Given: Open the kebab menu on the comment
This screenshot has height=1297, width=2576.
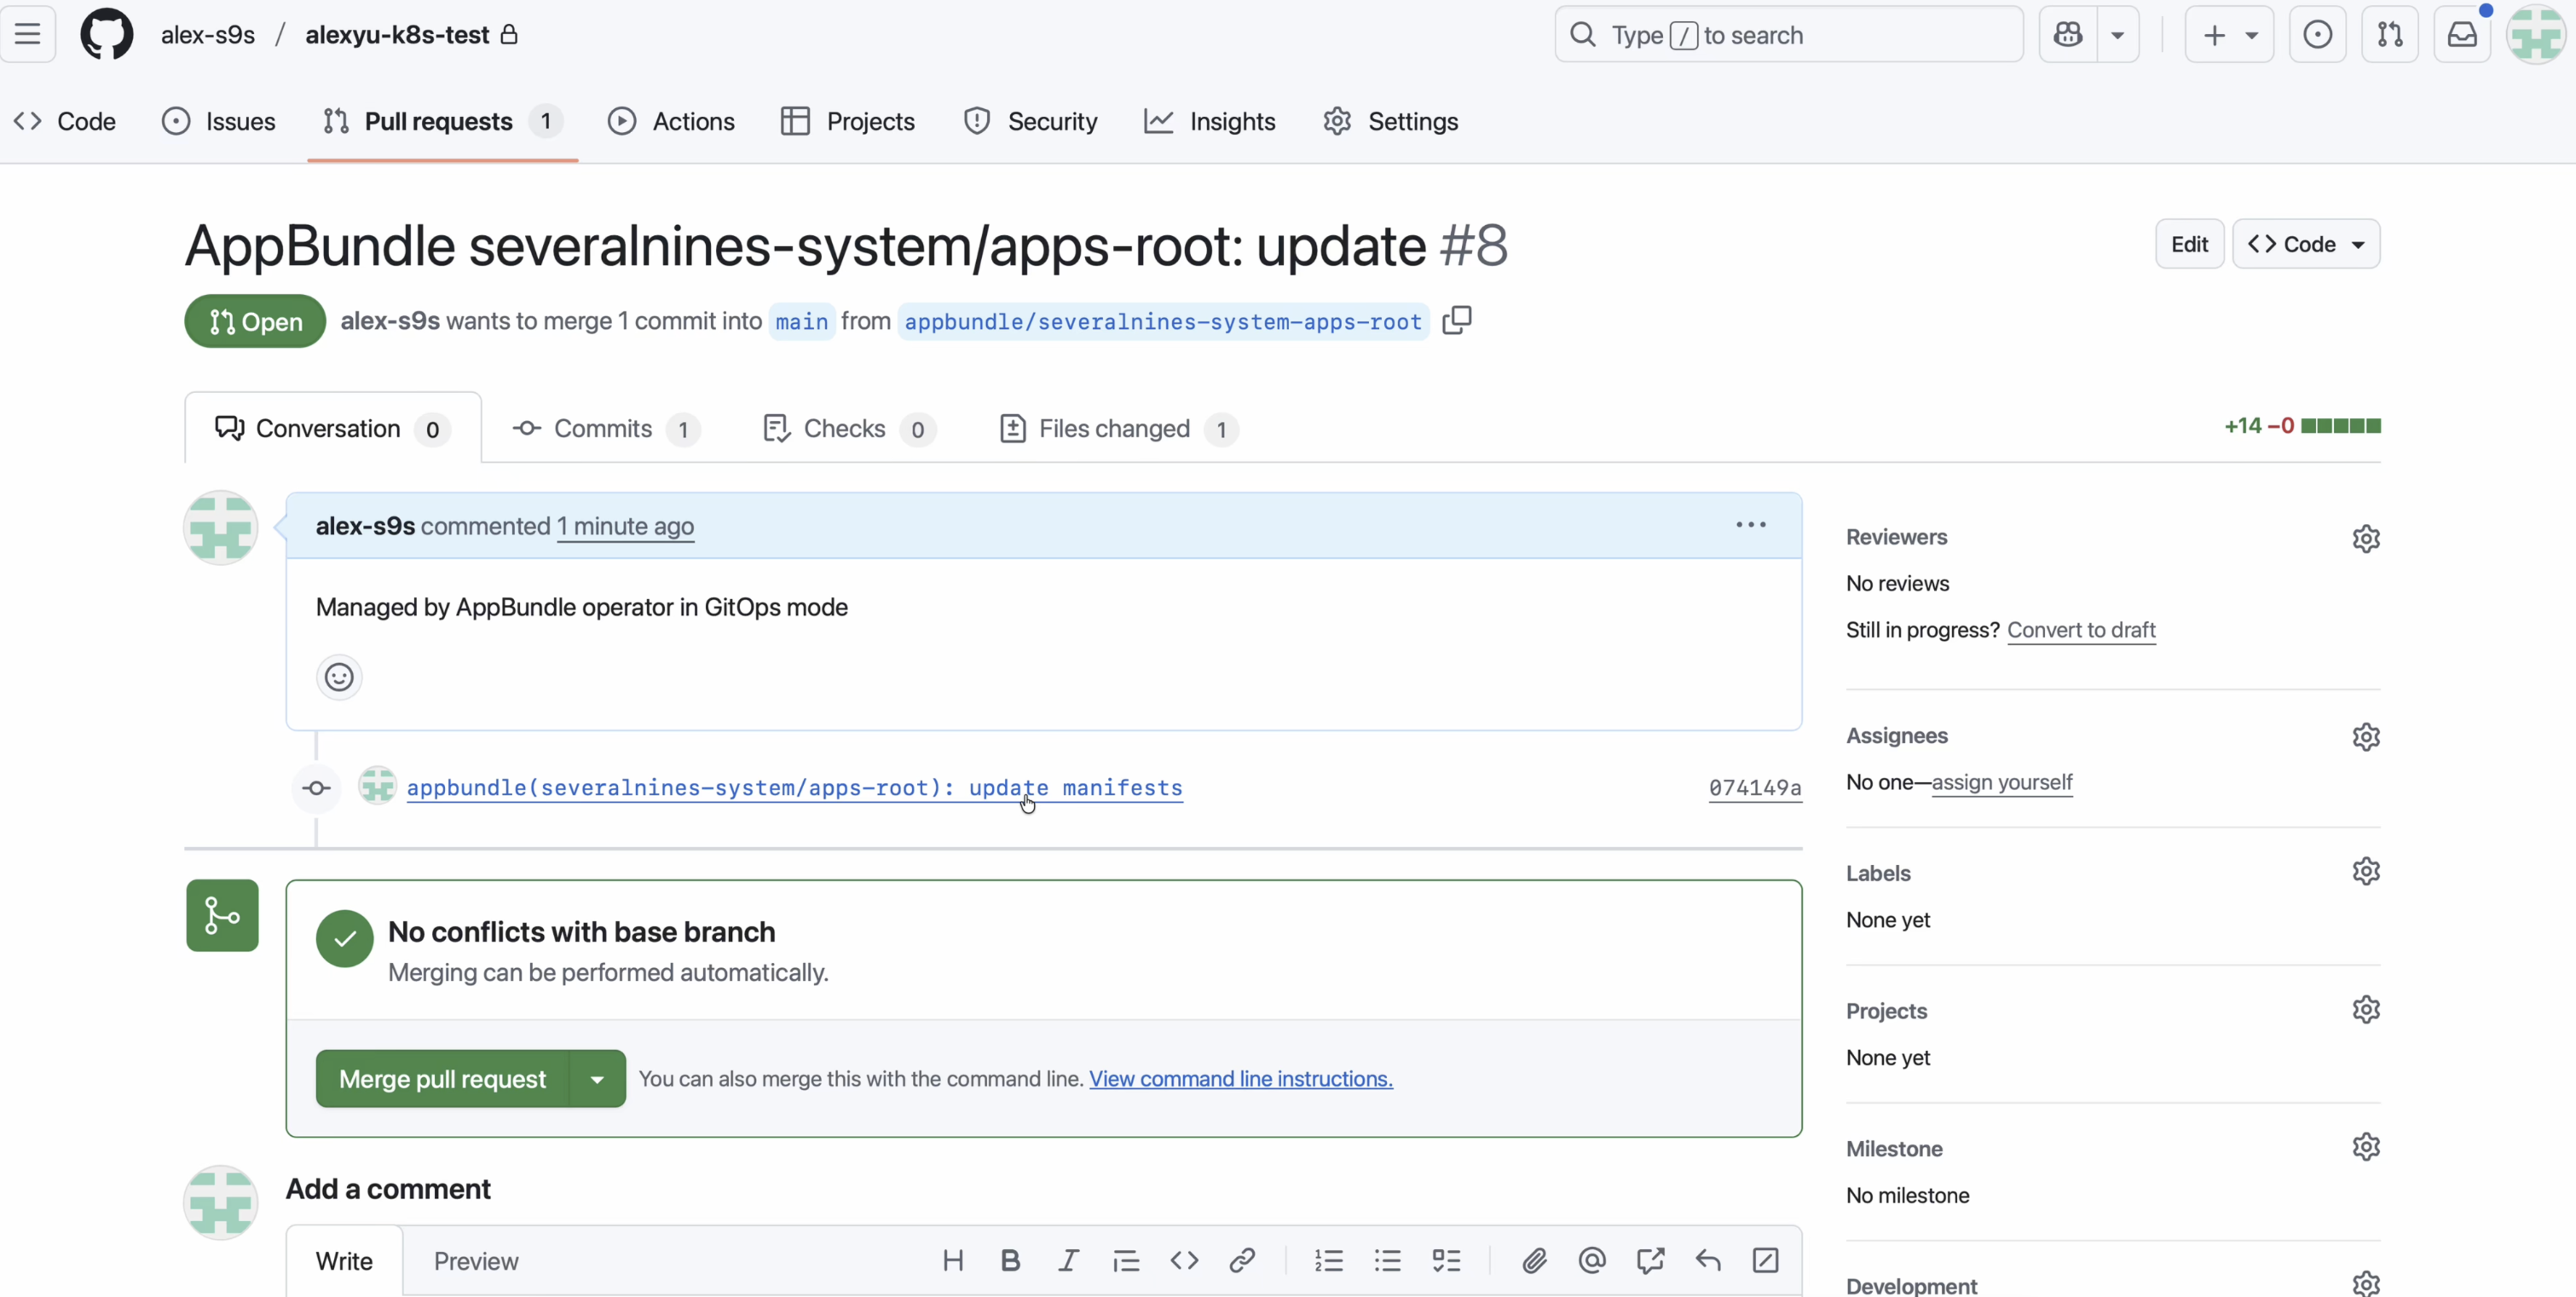Looking at the screenshot, I should (1750, 524).
